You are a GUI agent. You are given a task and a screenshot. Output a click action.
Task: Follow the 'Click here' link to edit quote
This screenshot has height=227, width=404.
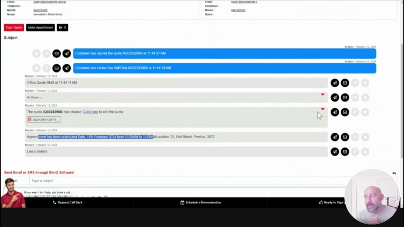pos(91,112)
